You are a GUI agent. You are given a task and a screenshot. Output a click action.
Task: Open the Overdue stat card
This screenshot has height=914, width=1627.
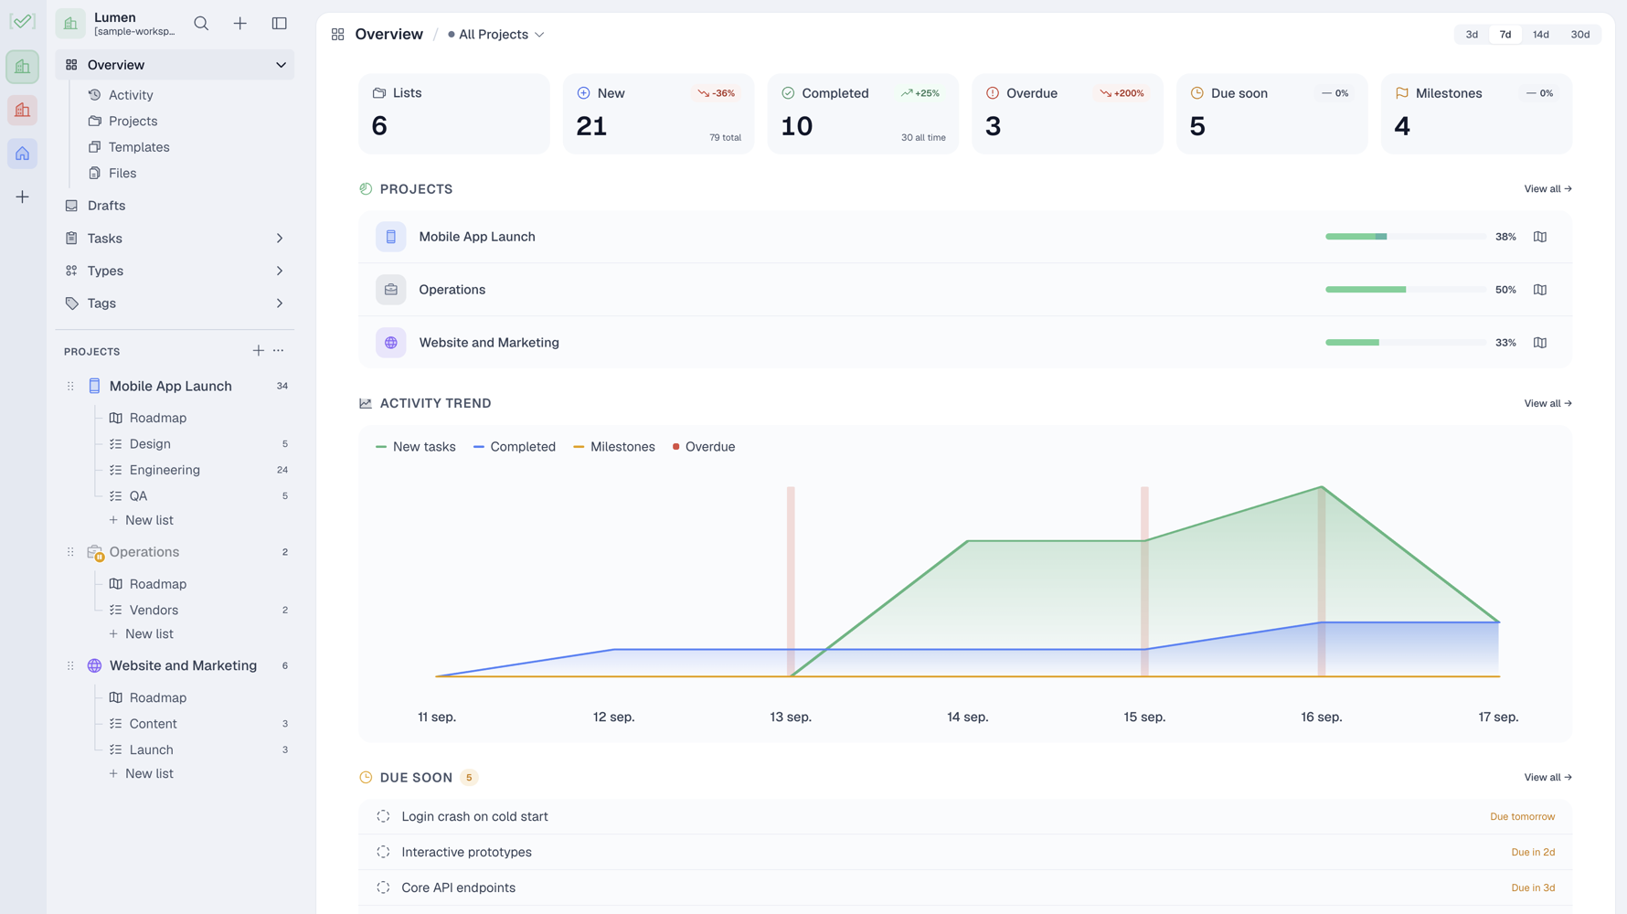(x=1068, y=113)
